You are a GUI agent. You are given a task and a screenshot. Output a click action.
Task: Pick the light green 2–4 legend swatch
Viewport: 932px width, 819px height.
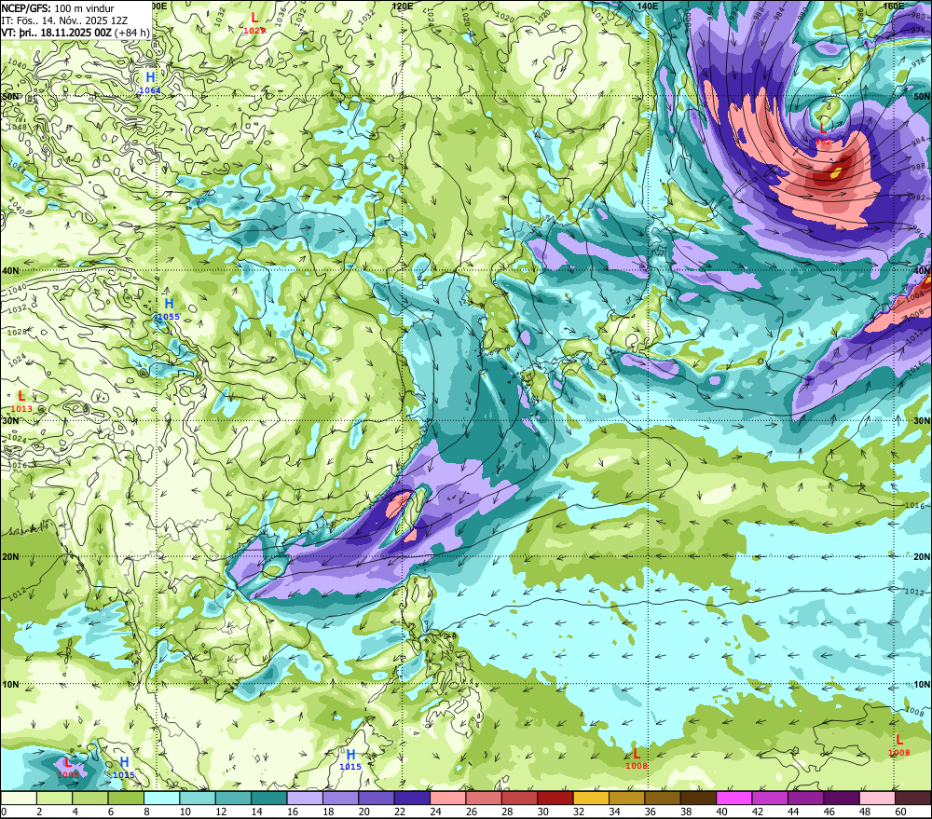point(55,798)
